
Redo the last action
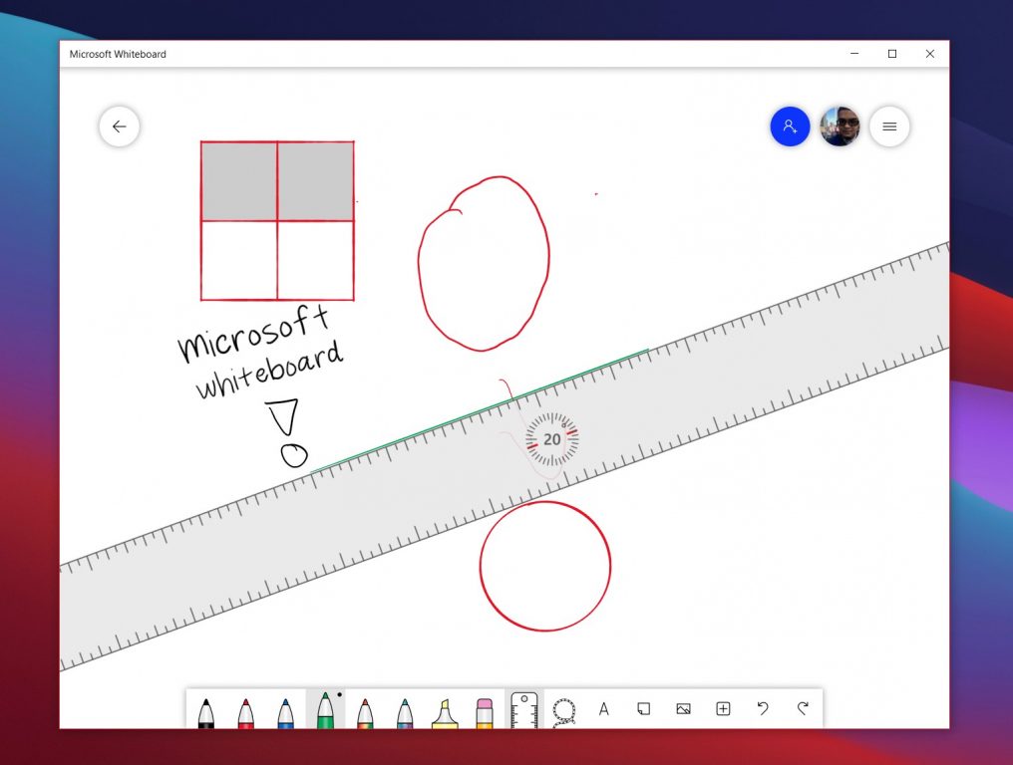[803, 709]
